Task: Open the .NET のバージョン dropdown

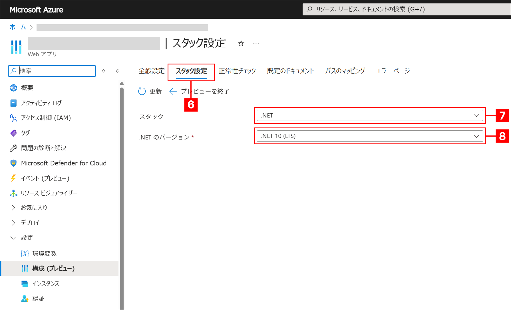Action: click(370, 136)
